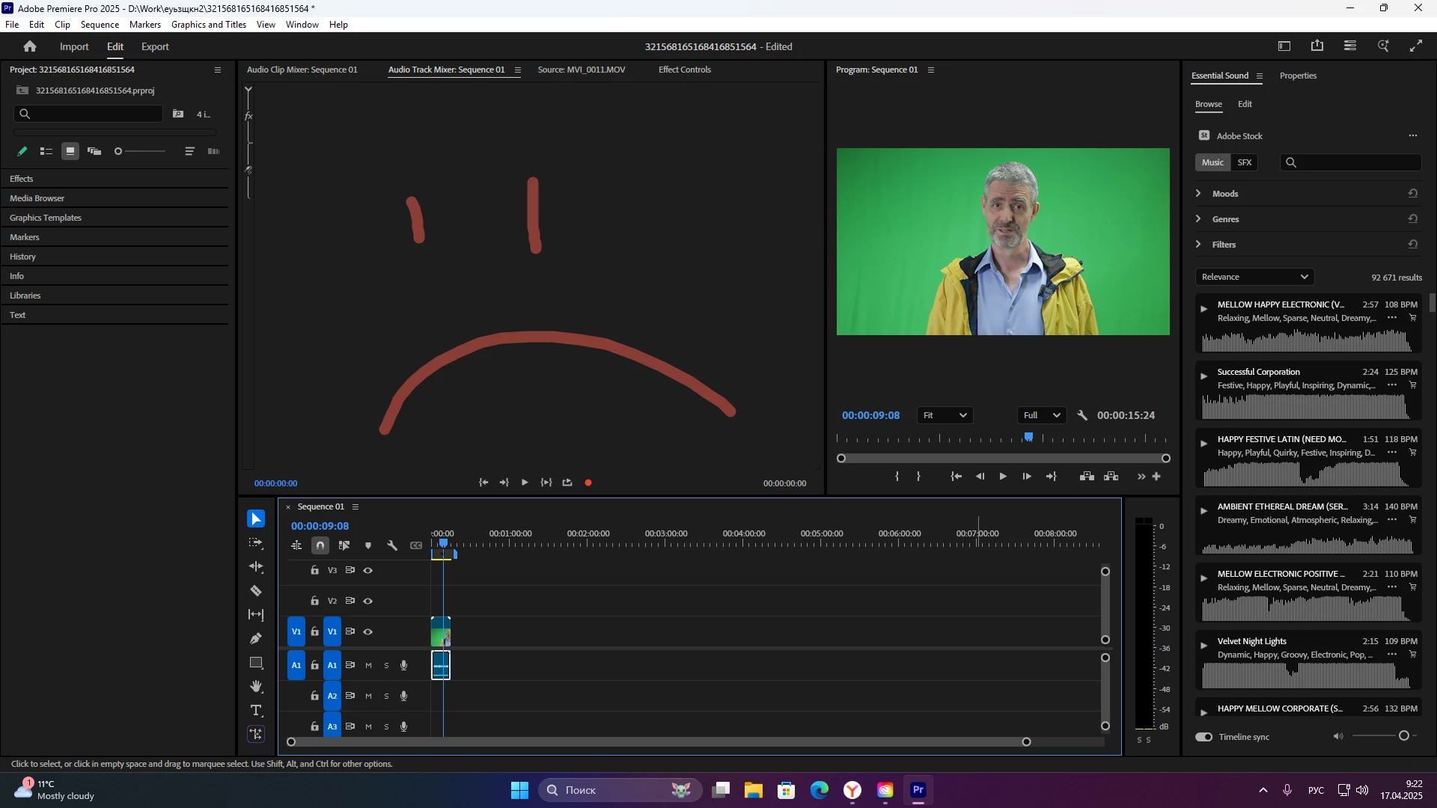The image size is (1437, 808).
Task: Select the Type tool
Action: (x=256, y=711)
